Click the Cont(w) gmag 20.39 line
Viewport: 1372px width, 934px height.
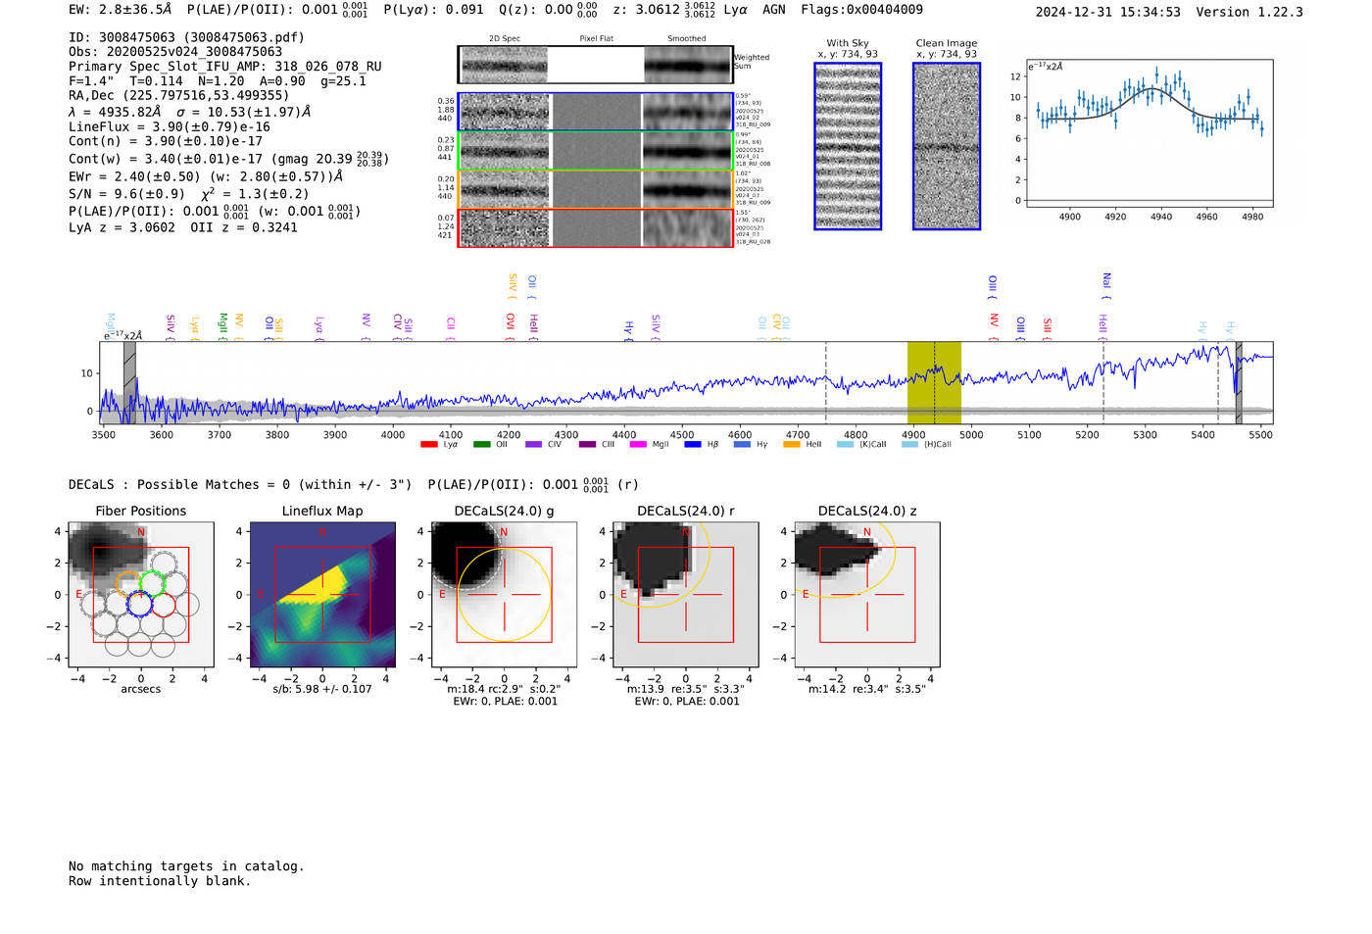tap(228, 158)
